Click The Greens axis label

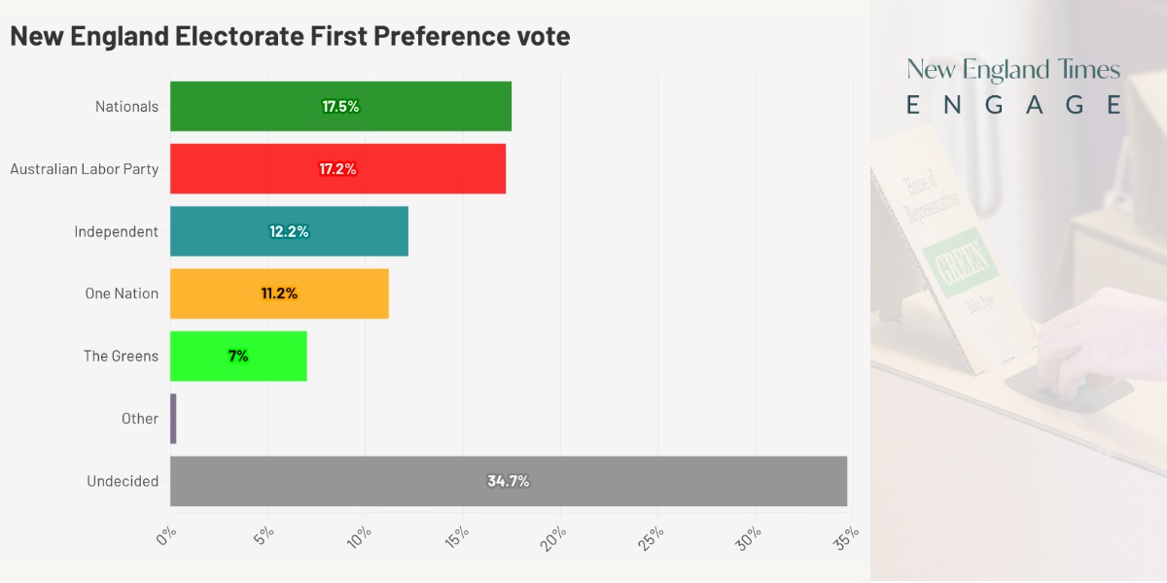(x=121, y=356)
